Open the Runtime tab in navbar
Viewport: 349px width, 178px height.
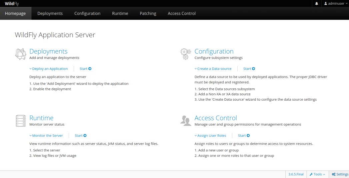(x=120, y=13)
